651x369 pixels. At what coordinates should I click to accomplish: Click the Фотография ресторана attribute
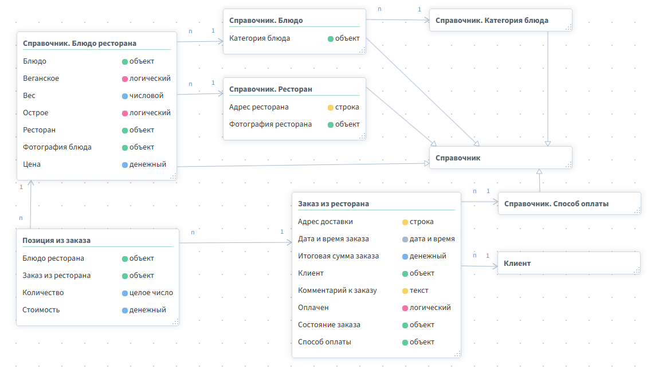(270, 124)
